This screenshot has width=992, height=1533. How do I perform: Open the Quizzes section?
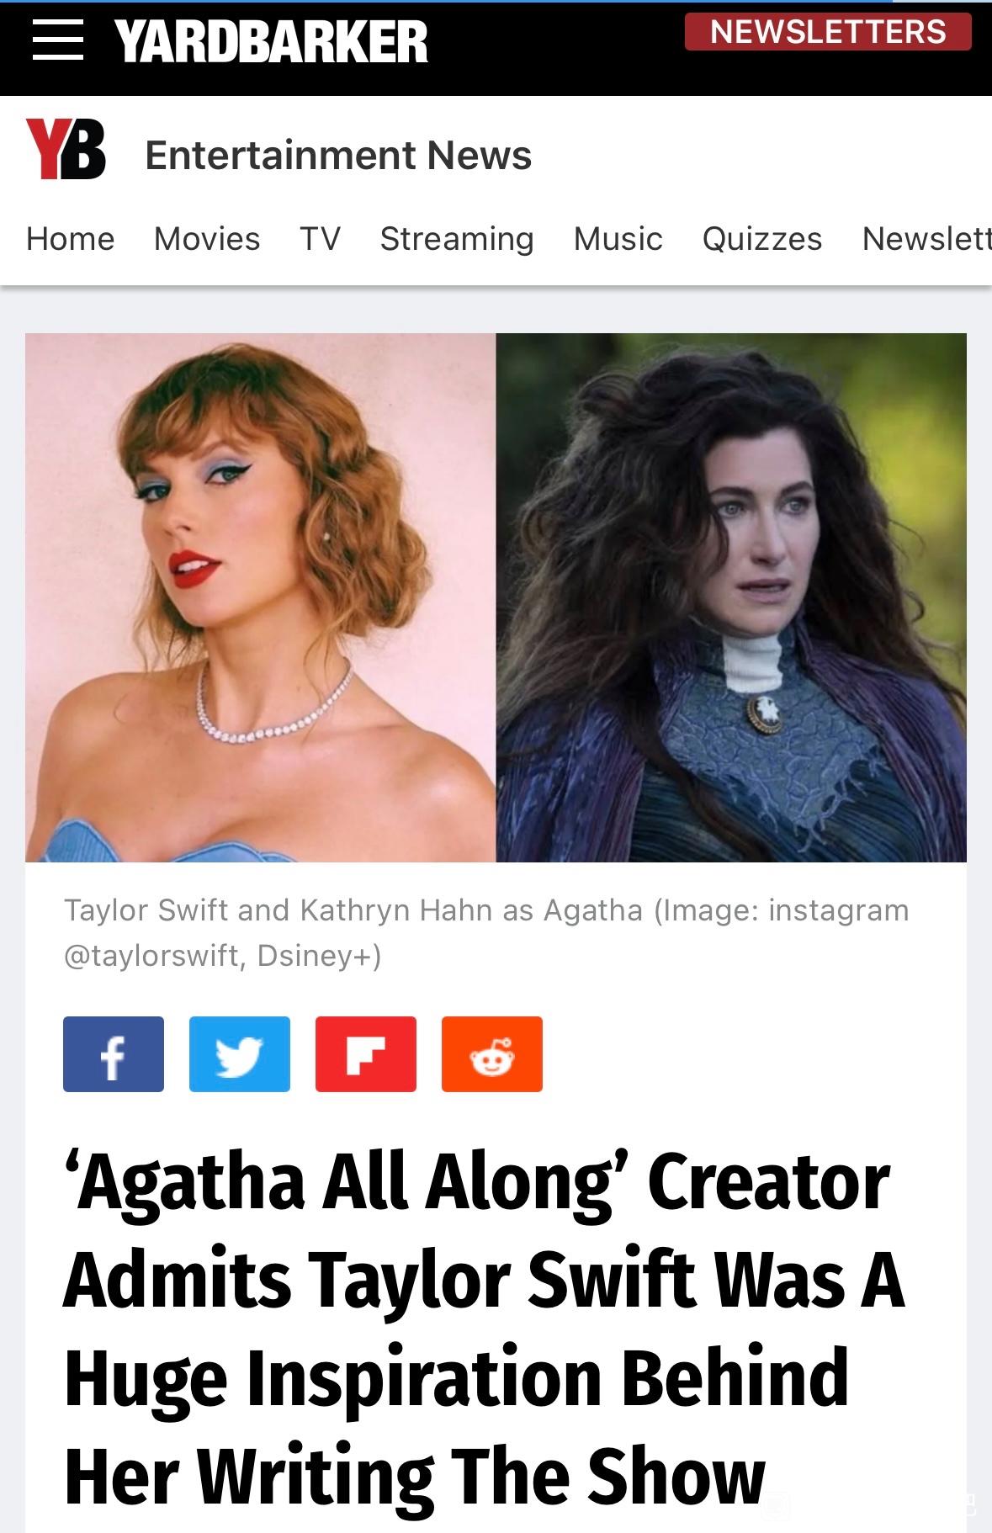(762, 239)
